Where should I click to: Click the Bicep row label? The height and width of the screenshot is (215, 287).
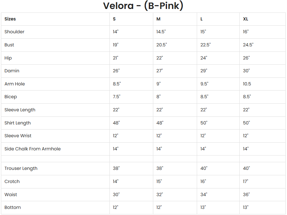pyautogui.click(x=11, y=97)
